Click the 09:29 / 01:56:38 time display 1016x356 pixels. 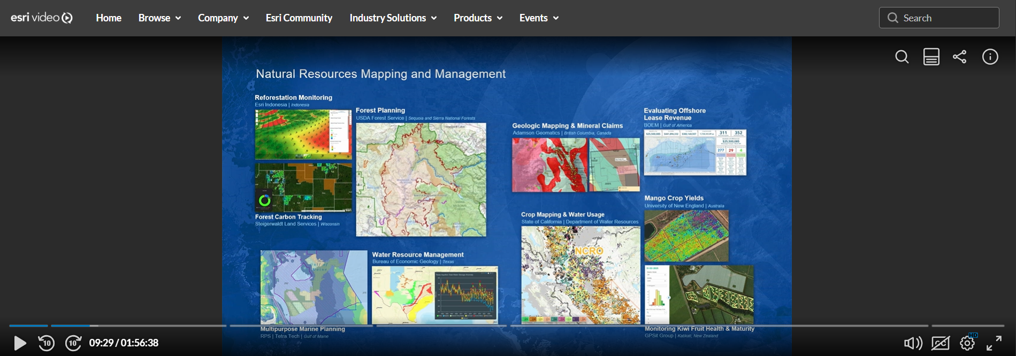(124, 343)
